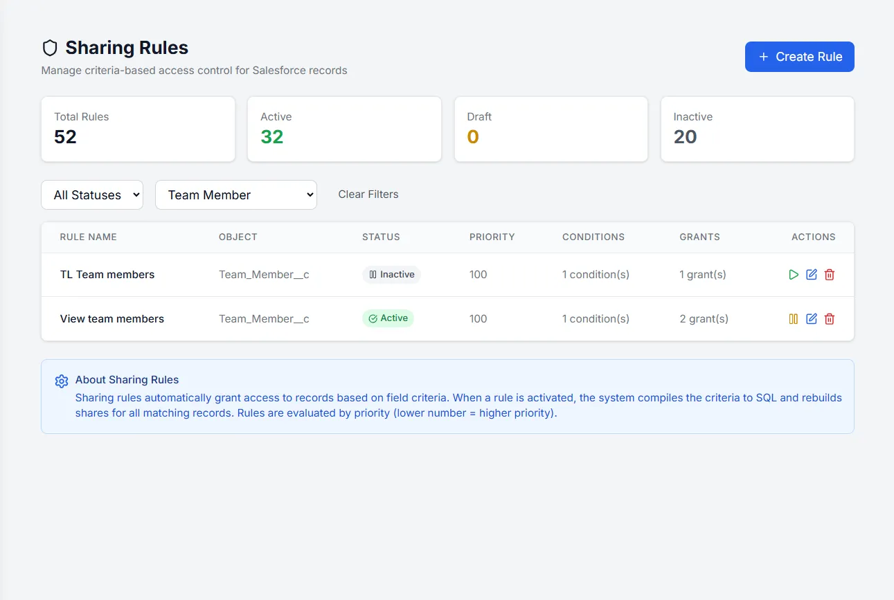Pause the View team members rule
The height and width of the screenshot is (600, 894).
[x=794, y=319]
